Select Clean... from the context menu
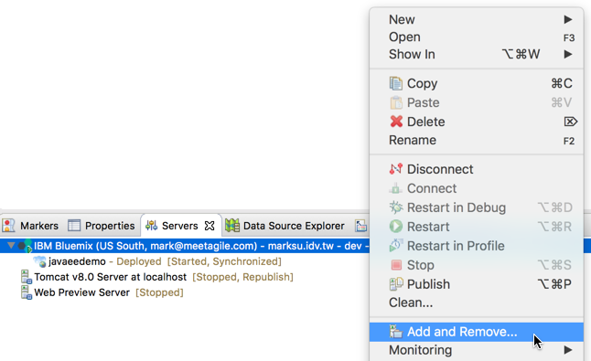 pyautogui.click(x=477, y=303)
